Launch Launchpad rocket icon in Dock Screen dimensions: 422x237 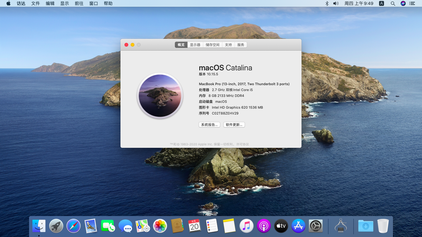(56, 226)
